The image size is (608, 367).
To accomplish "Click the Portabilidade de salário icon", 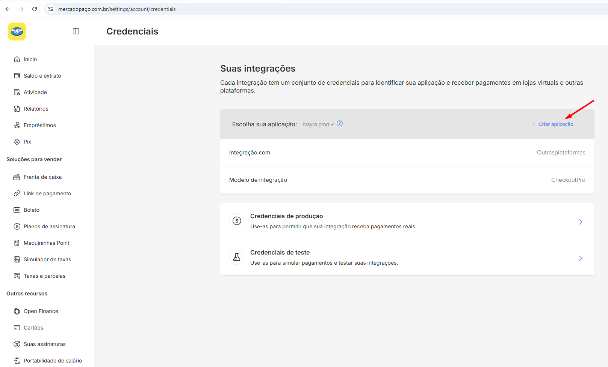I will point(17,361).
